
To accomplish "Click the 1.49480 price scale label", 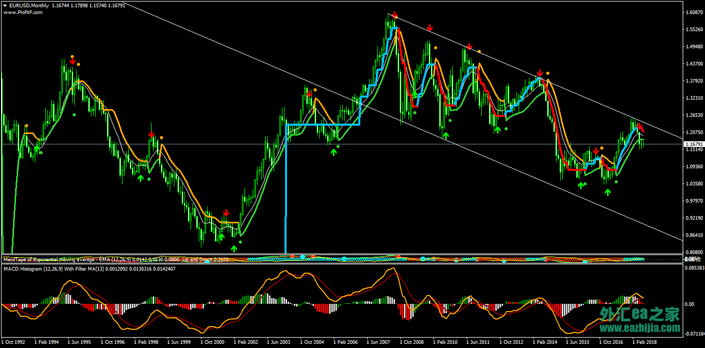I will (694, 47).
